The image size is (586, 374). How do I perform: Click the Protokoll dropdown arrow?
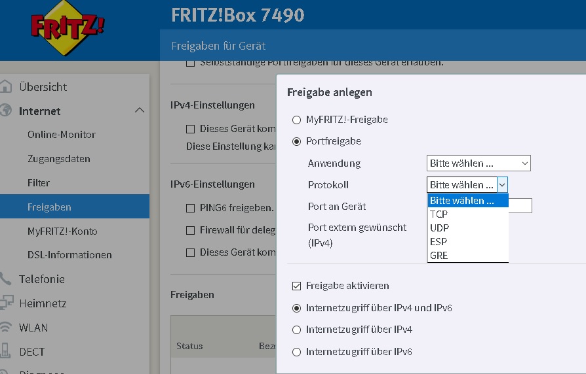click(x=502, y=184)
